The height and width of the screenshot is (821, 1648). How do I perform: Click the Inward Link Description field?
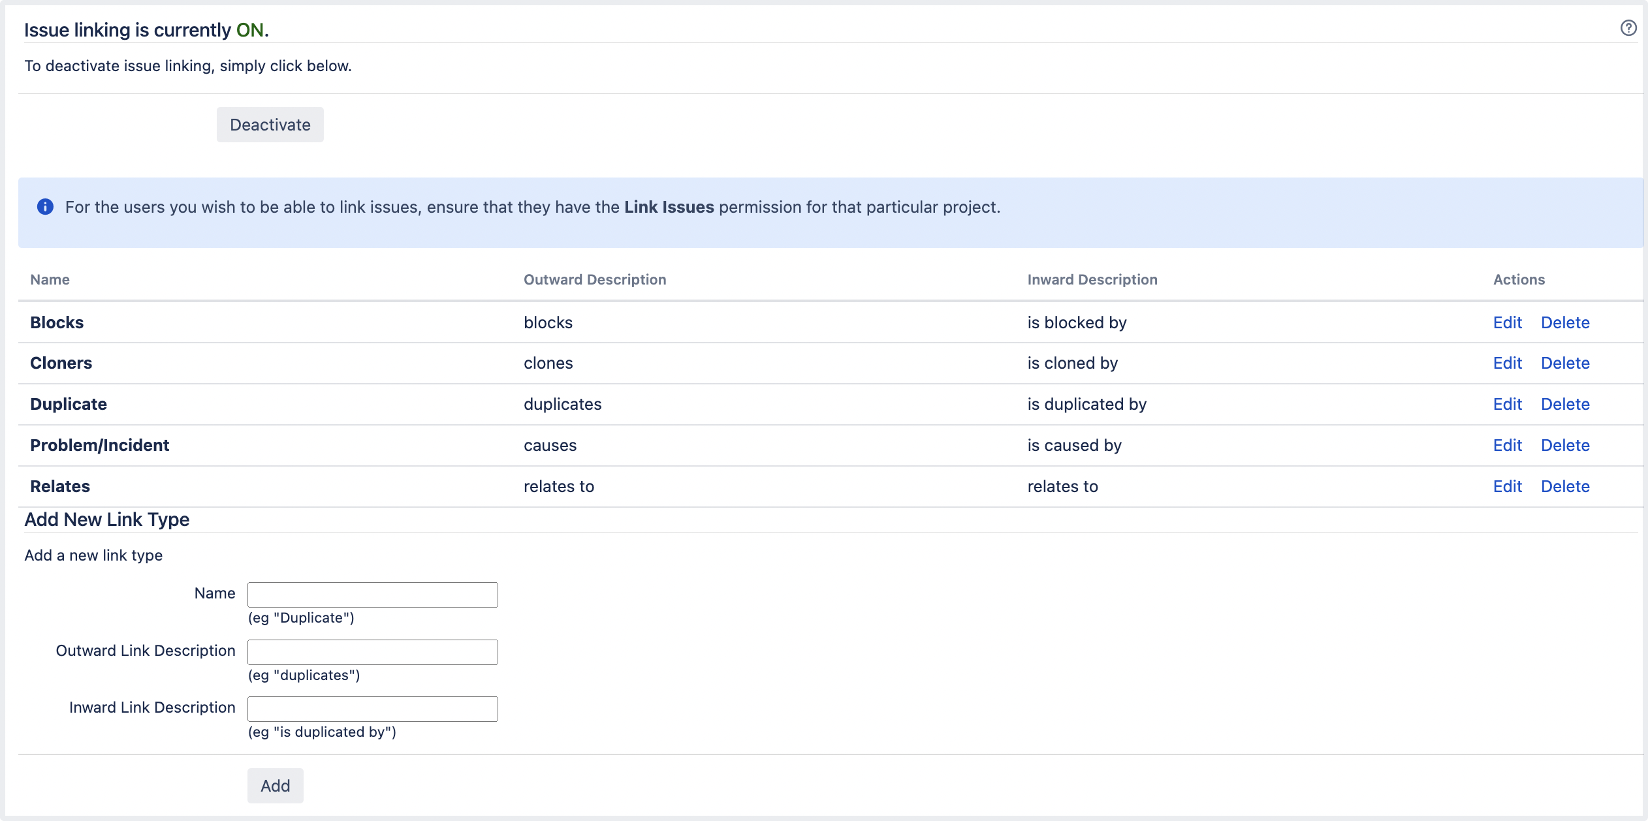pyautogui.click(x=372, y=709)
